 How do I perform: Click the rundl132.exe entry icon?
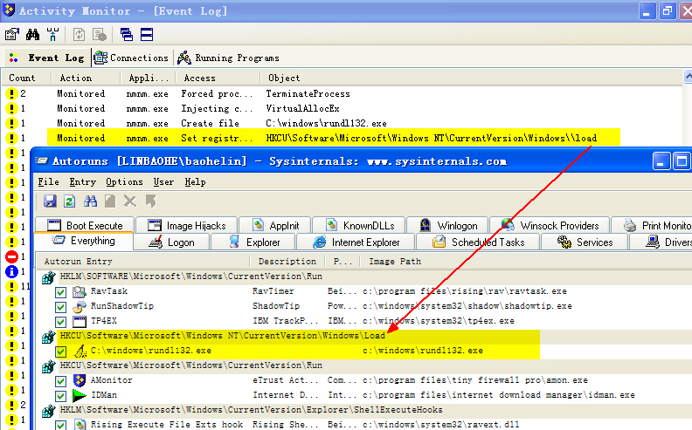pos(80,352)
